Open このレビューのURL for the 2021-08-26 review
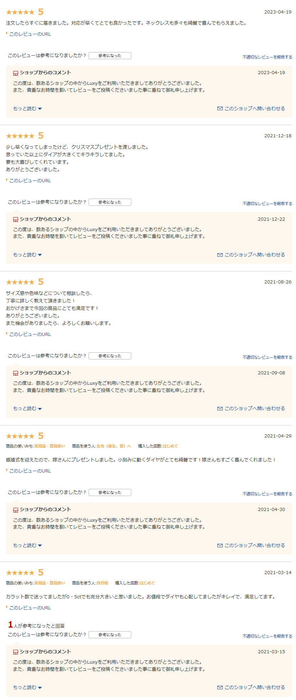The image size is (296, 700). 30,334
